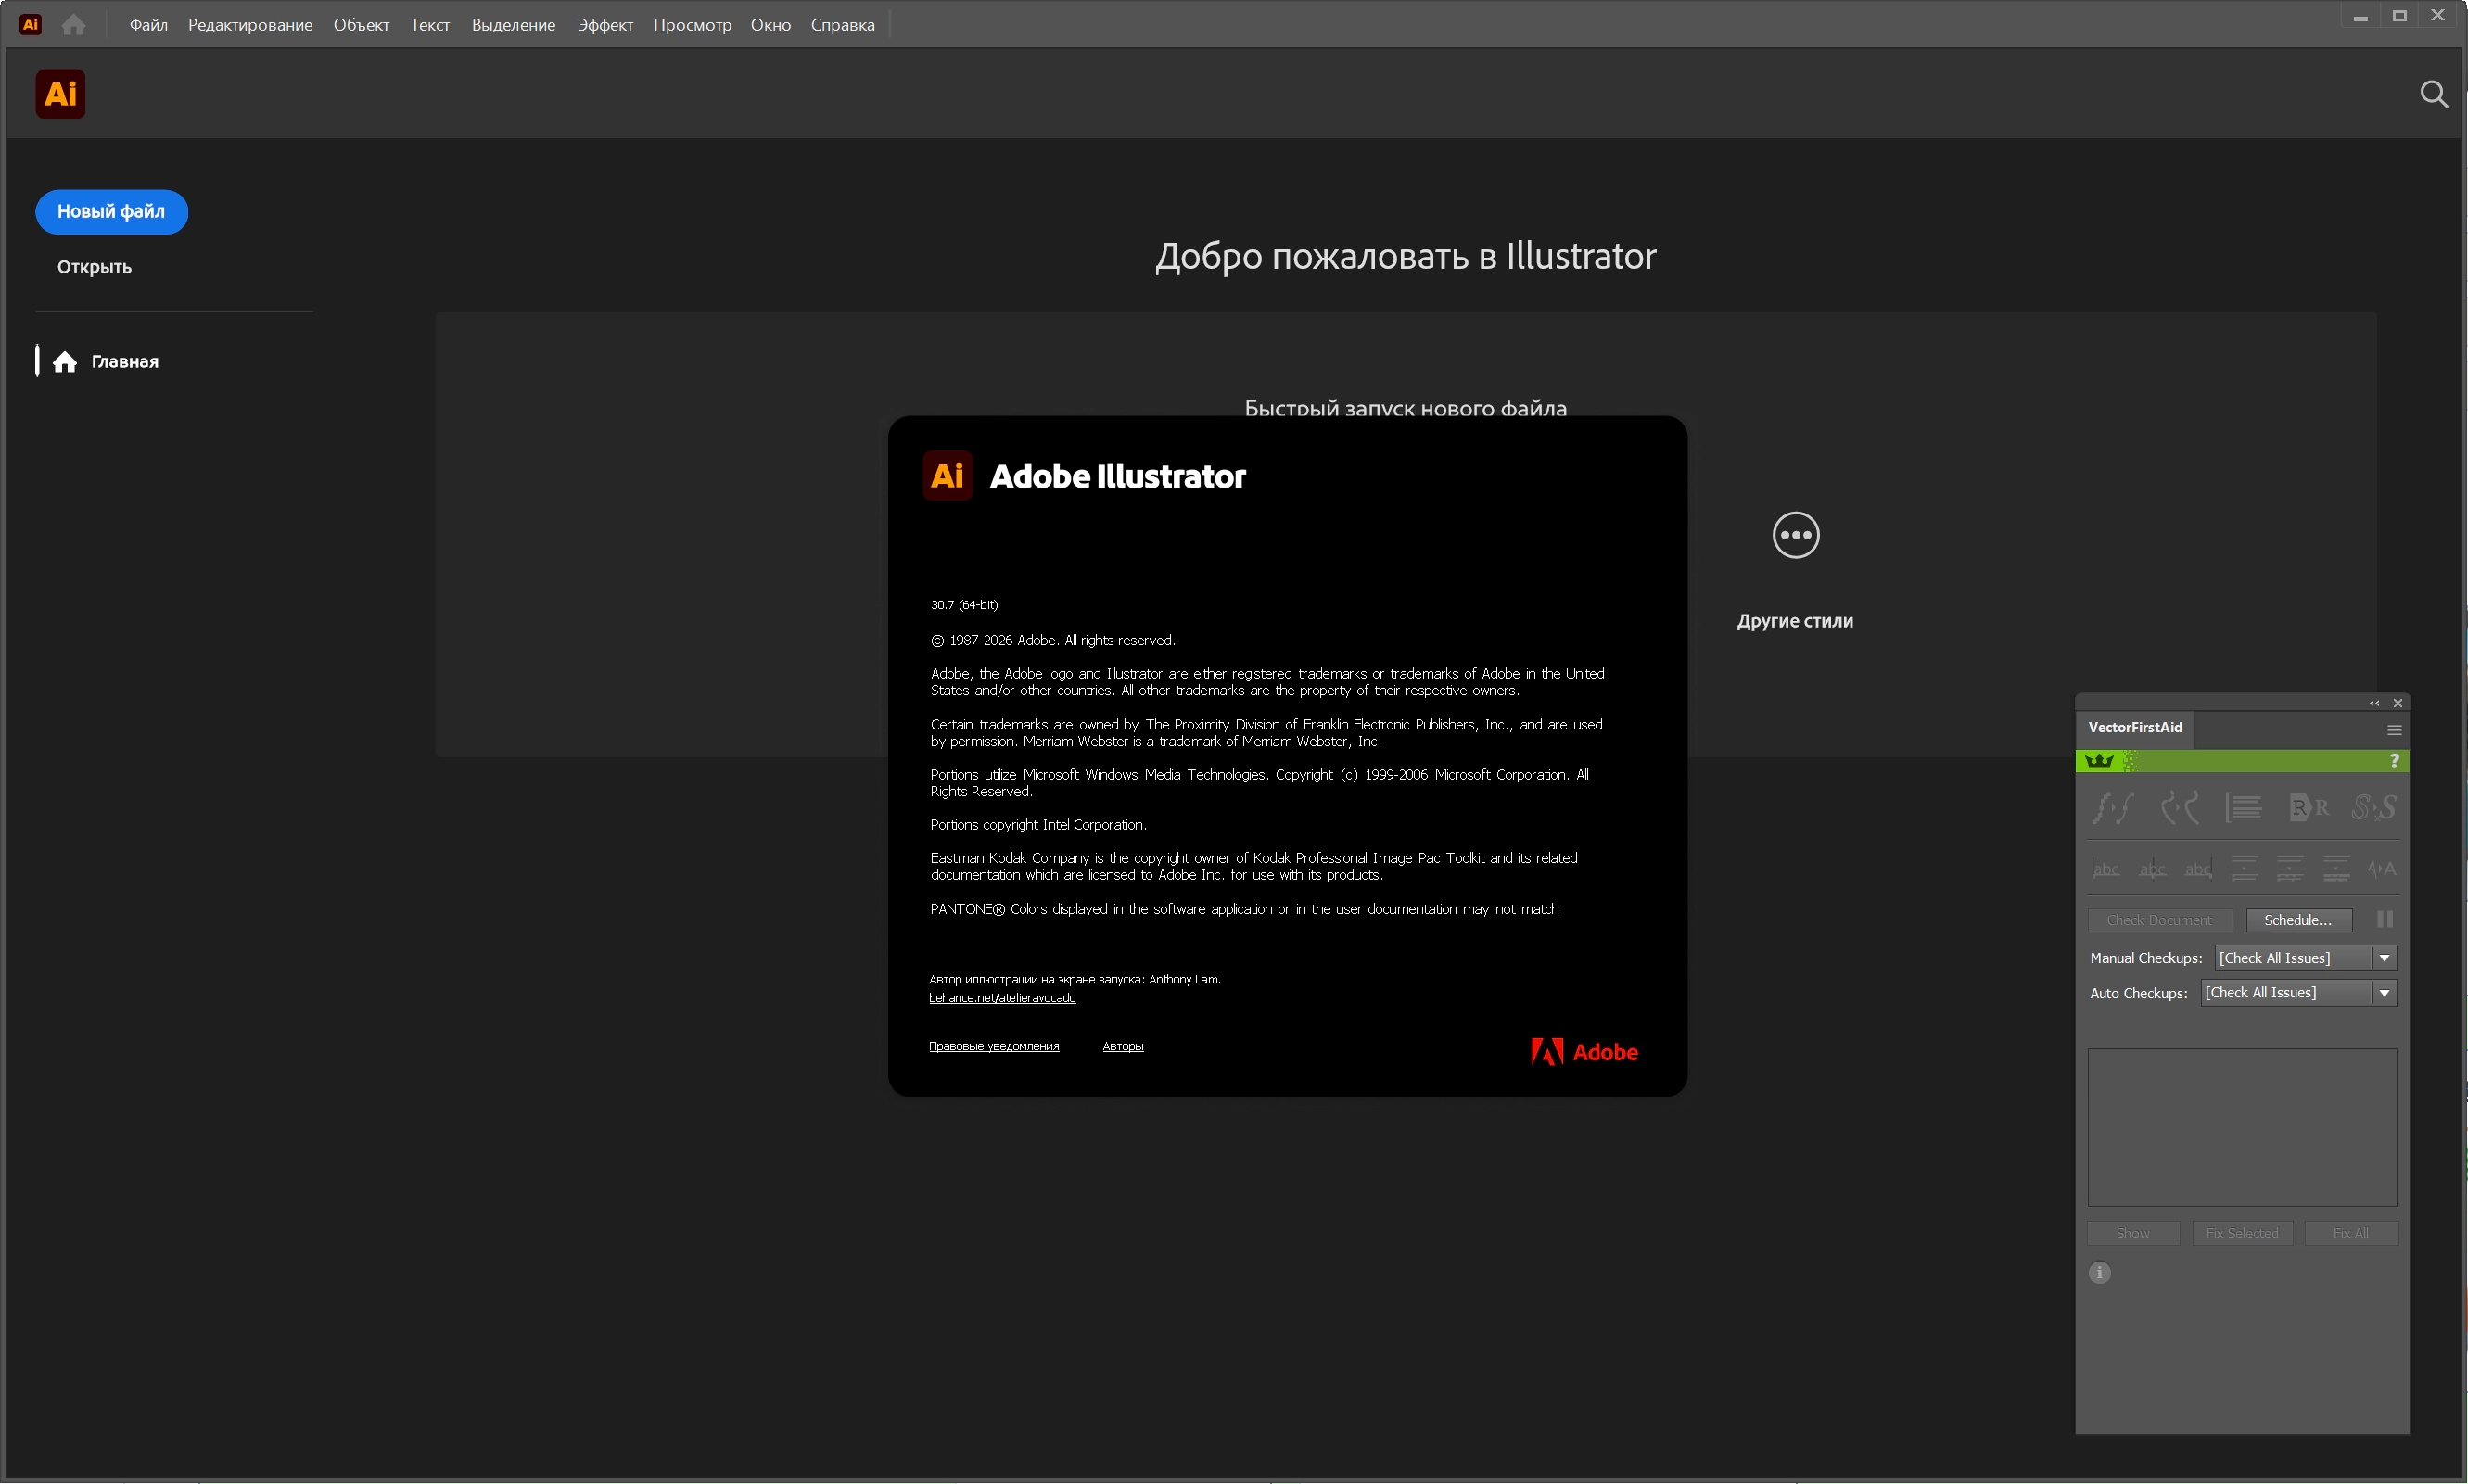This screenshot has height=1484, width=2468.
Task: Click the crown icon in the VectorFirstAid panel
Action: click(2100, 761)
